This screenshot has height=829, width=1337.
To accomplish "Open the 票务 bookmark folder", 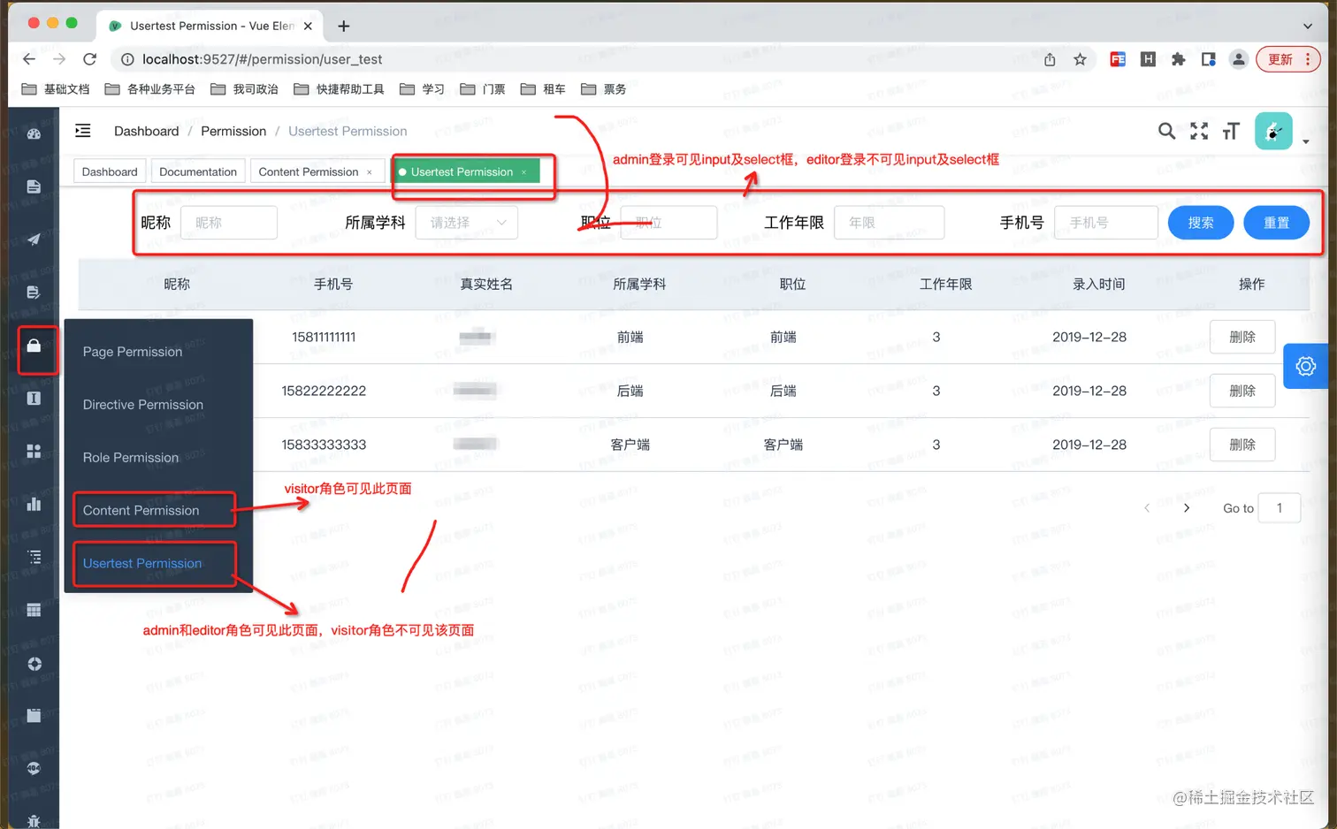I will tap(604, 89).
